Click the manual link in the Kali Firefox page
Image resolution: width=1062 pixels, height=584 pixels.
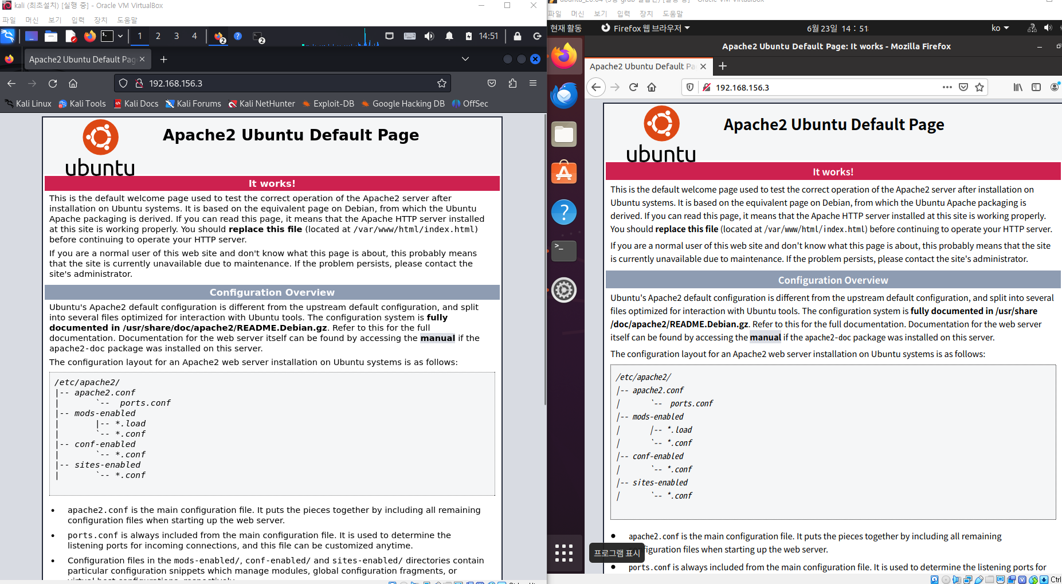(438, 338)
